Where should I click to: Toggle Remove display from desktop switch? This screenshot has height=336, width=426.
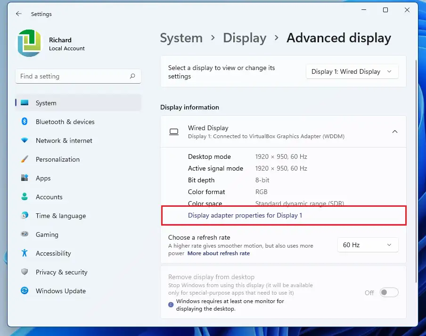point(389,292)
